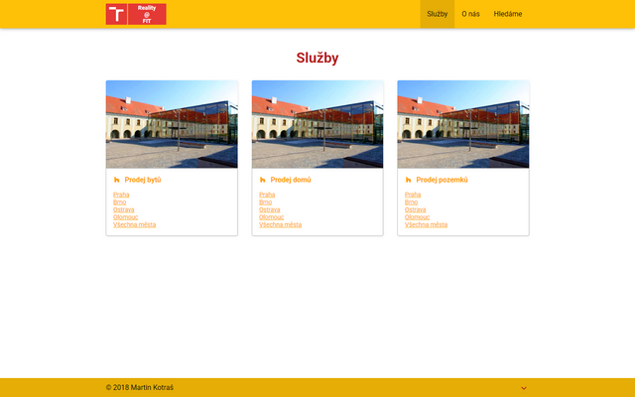Viewport: 635px width, 397px height.
Task: Click the Prodej domů card title
Action: 291,180
